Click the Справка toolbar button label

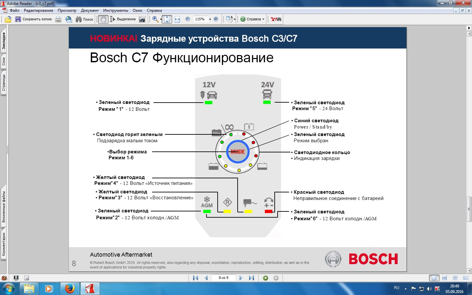(254, 19)
